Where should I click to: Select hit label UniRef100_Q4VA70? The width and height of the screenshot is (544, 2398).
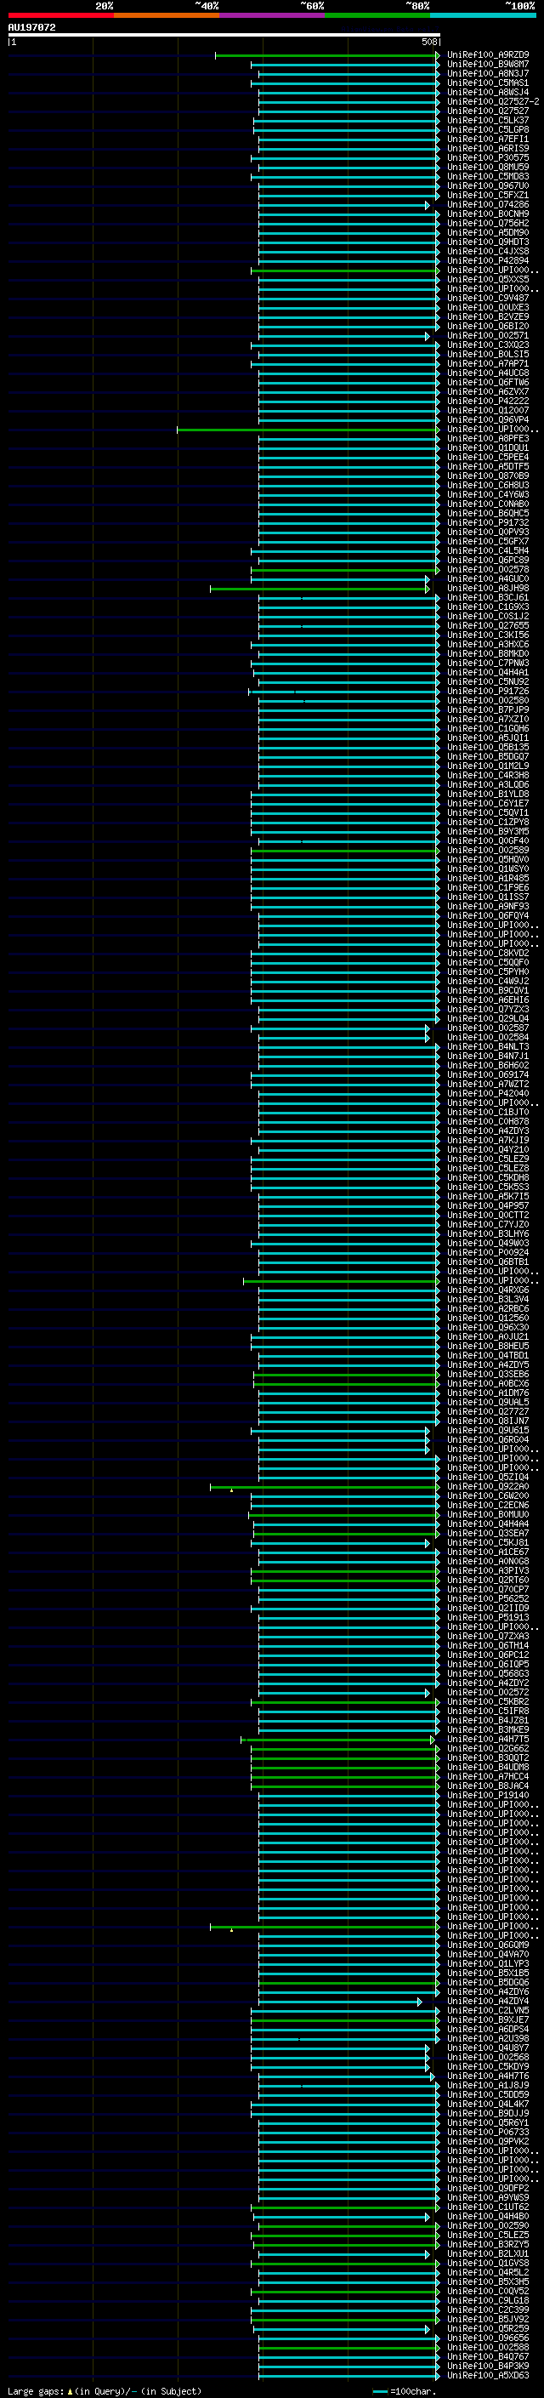487,1954
